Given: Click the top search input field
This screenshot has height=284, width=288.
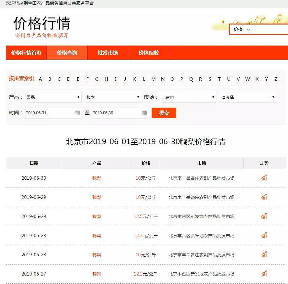Looking at the screenshot, I should click(x=271, y=29).
